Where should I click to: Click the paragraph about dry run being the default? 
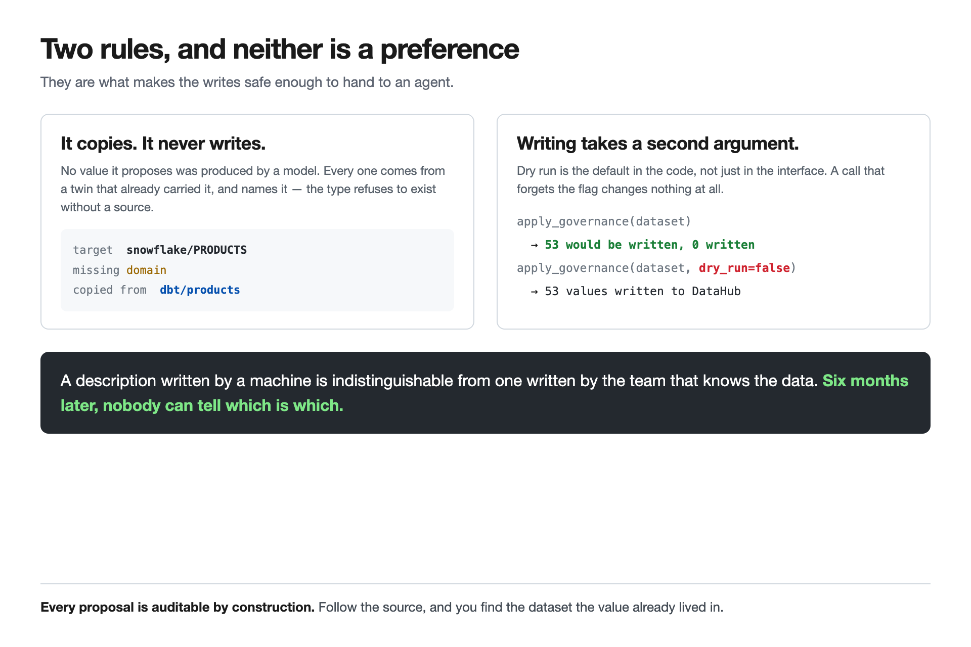coord(700,180)
